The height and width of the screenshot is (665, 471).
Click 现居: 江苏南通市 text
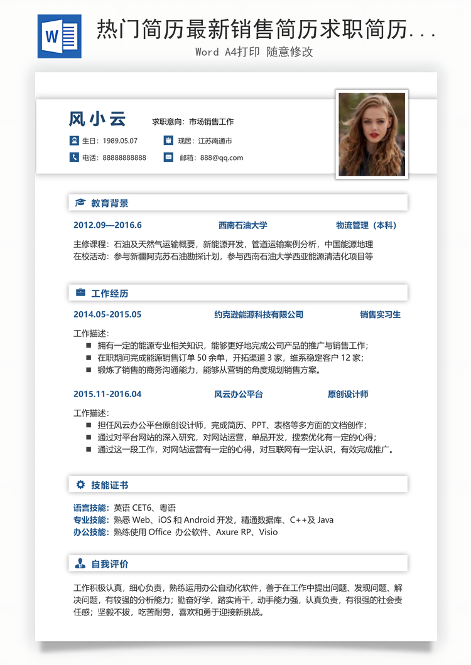205,141
